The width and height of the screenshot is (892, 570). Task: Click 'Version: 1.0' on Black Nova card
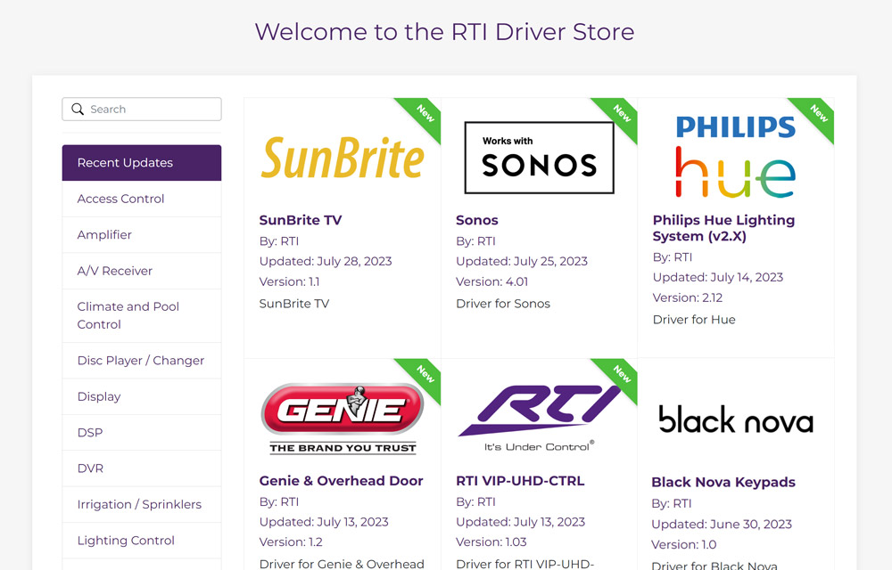684,544
